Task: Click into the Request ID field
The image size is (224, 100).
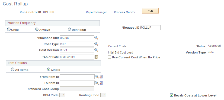Action: [x=150, y=28]
